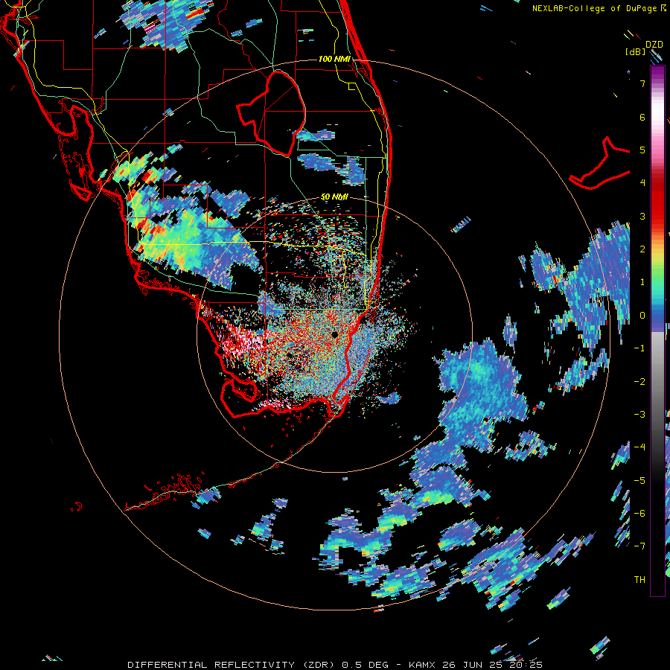Click the 50 NMI range ring label

click(x=334, y=197)
